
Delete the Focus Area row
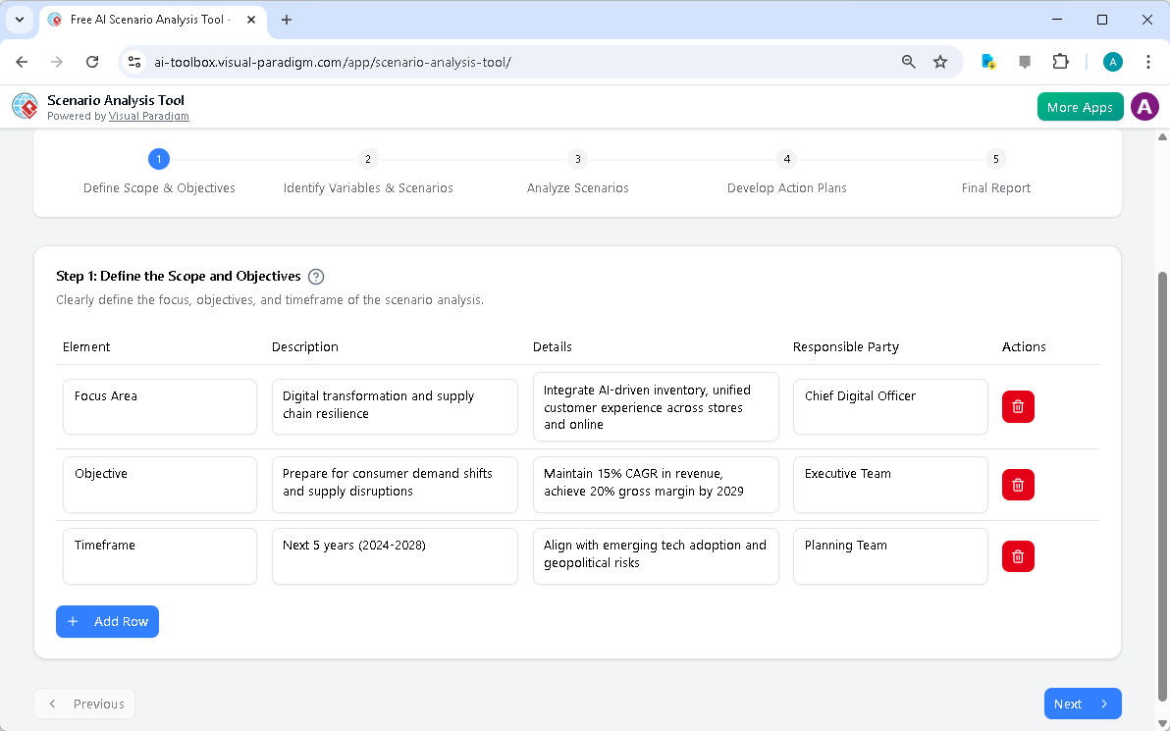pos(1018,406)
